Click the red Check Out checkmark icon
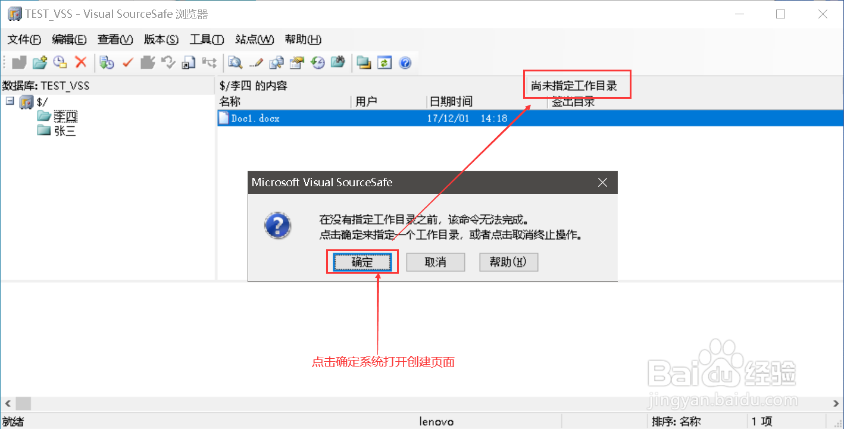 click(127, 62)
